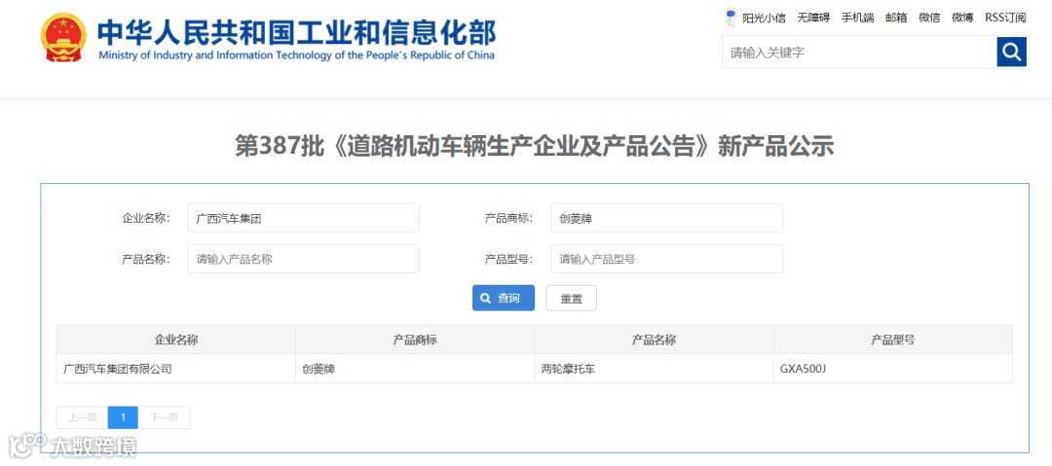The width and height of the screenshot is (1052, 466).
Task: Select the 广西汽车集团有限公司 cell
Action: point(175,369)
